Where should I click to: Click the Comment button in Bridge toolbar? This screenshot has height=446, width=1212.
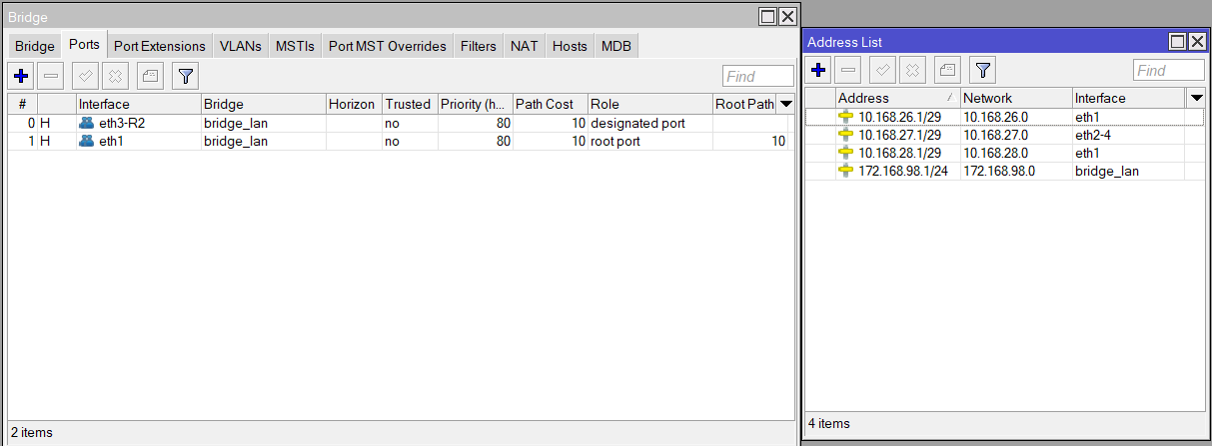[149, 76]
